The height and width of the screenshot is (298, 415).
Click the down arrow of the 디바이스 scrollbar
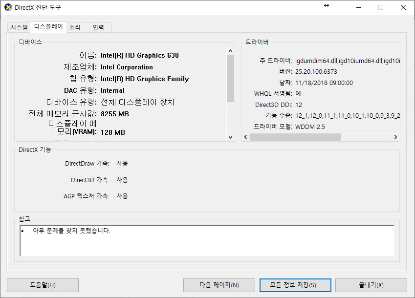click(231, 138)
